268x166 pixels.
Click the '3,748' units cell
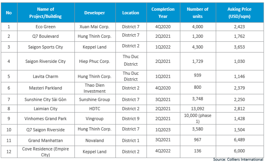pos(198,100)
